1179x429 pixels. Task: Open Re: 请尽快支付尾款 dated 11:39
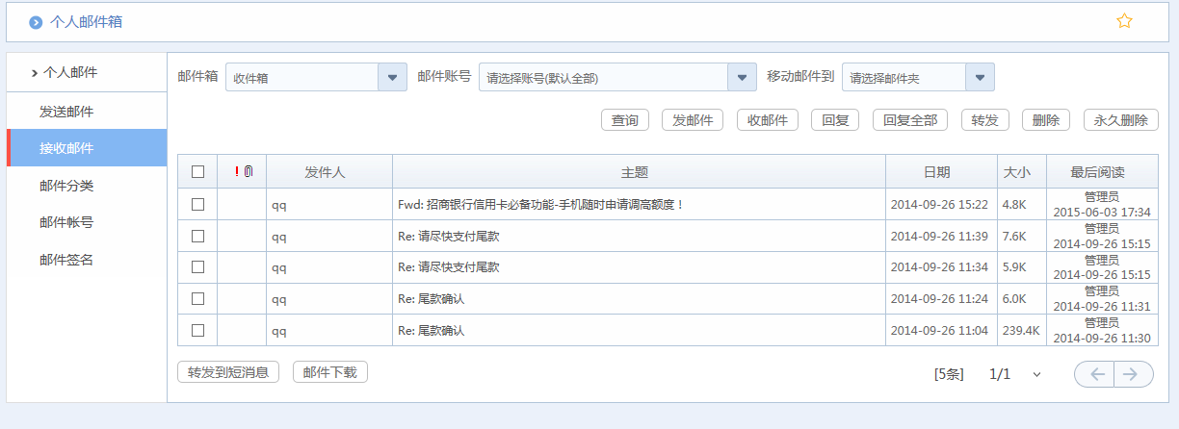(x=449, y=236)
